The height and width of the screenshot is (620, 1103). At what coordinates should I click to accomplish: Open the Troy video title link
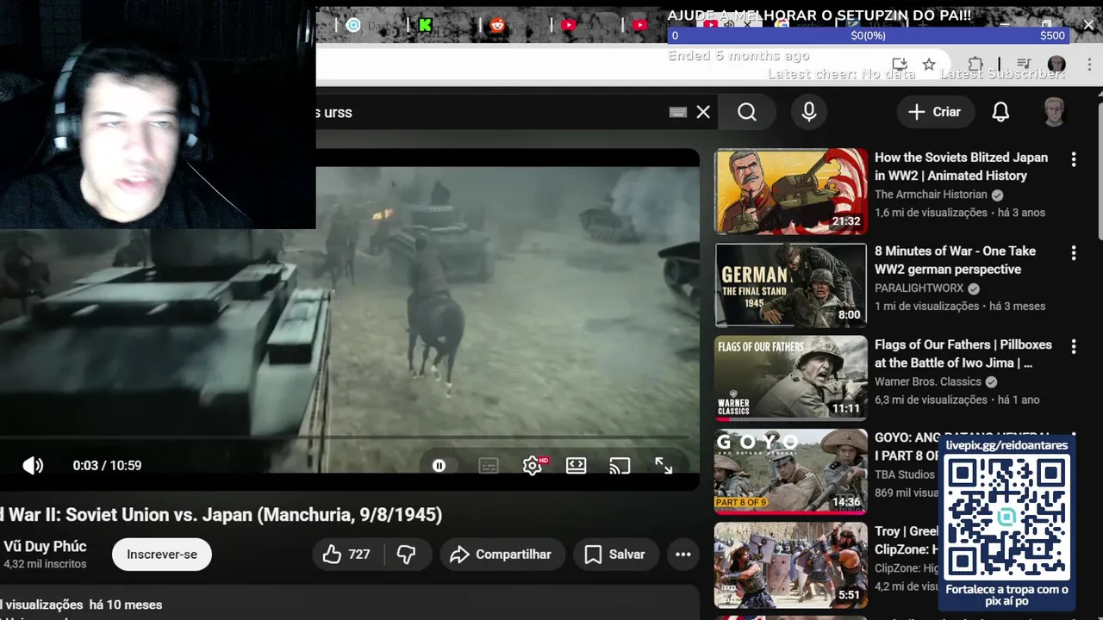tap(906, 540)
